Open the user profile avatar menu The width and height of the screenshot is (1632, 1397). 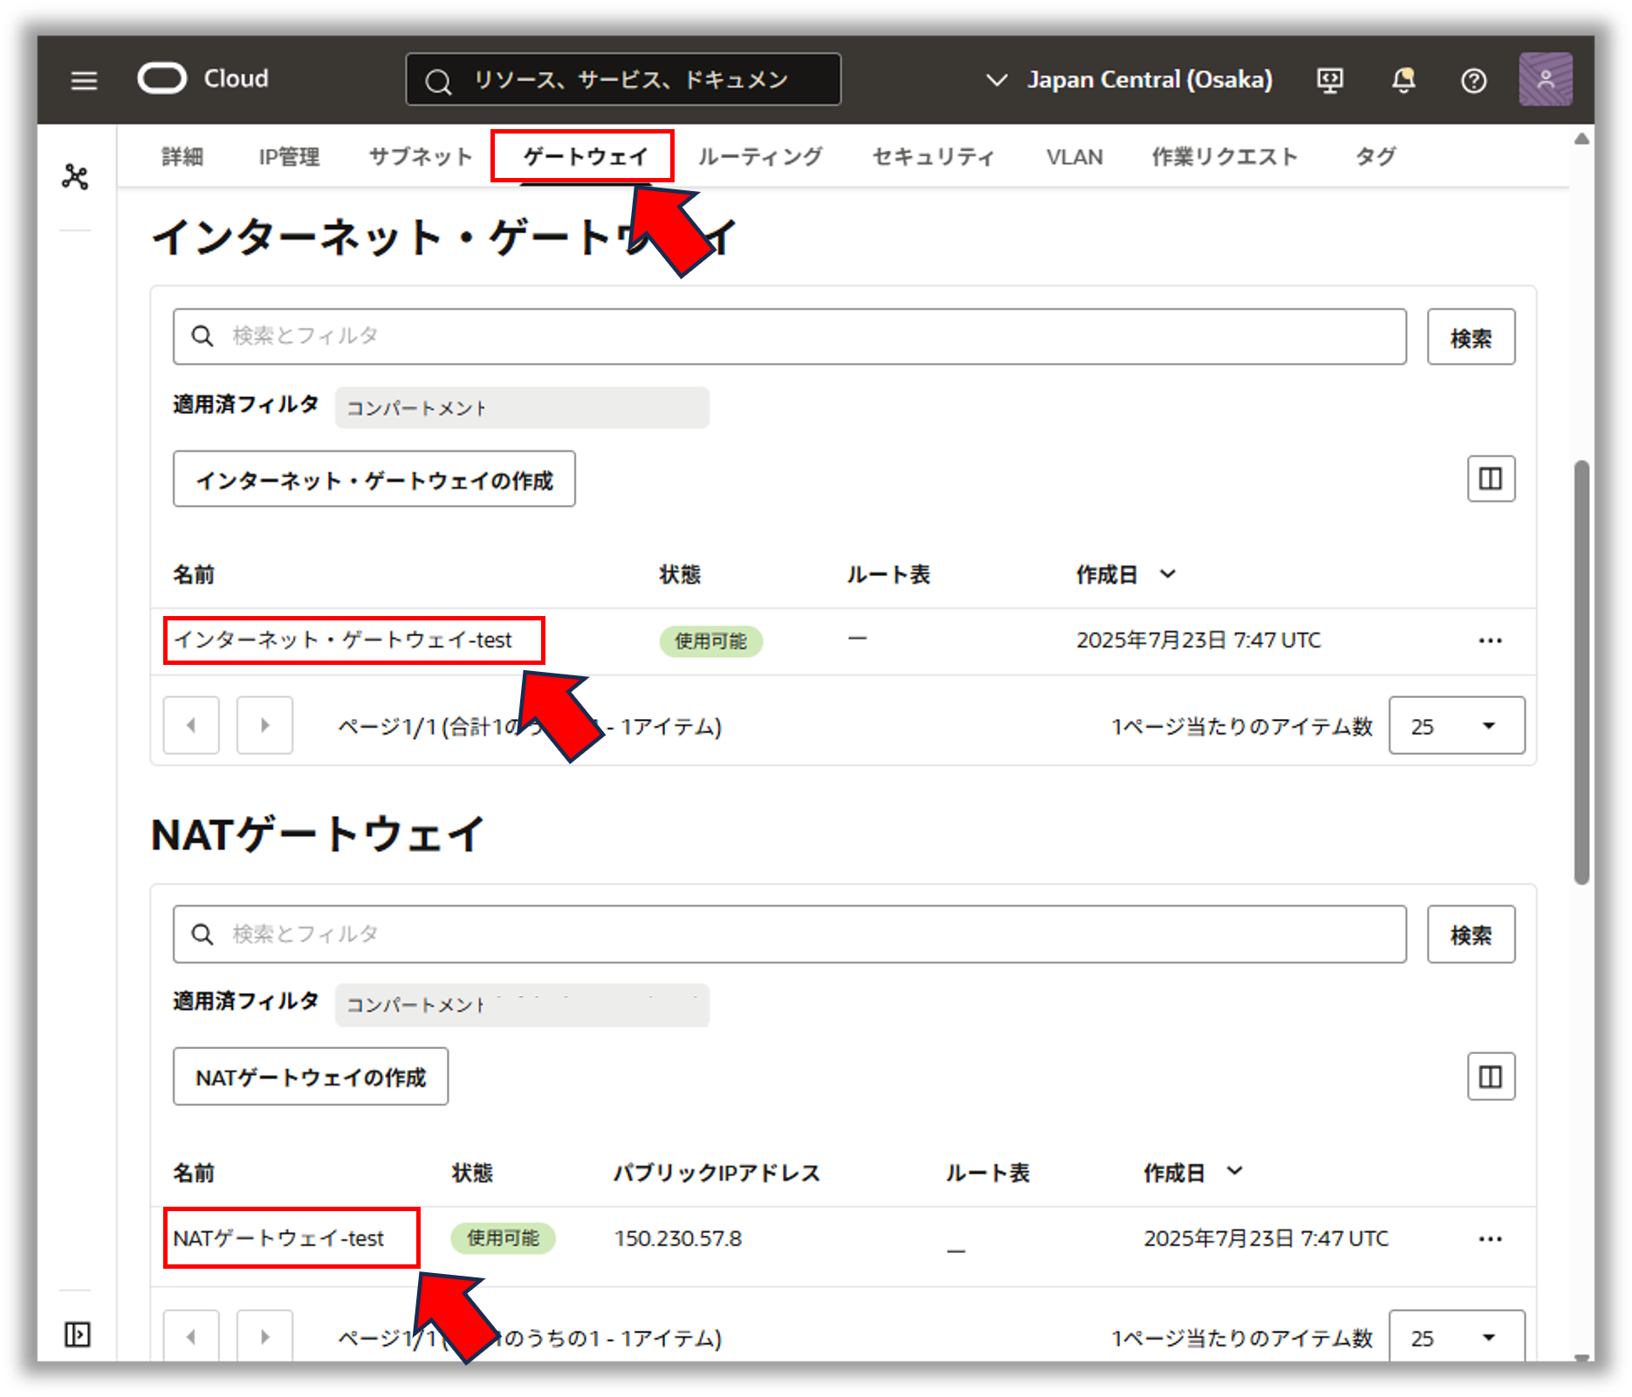coord(1545,79)
